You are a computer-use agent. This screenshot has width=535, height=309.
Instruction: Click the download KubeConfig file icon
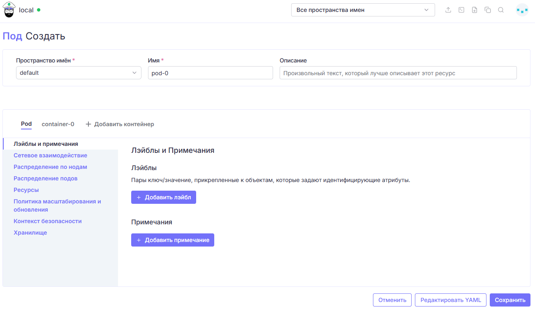(x=475, y=10)
